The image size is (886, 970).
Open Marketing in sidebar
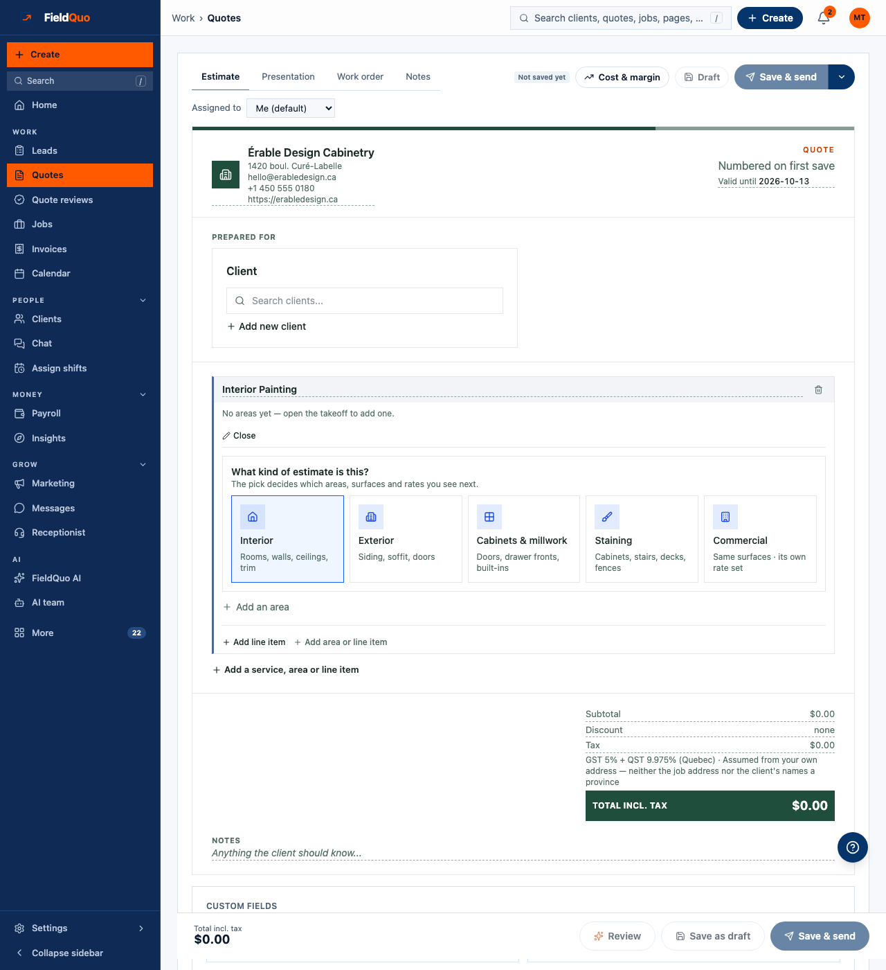pos(80,484)
